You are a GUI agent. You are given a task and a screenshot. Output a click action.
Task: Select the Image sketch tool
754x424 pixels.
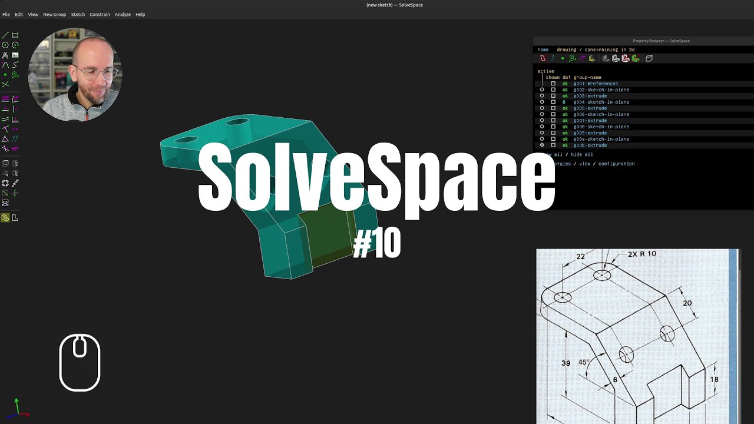pyautogui.click(x=15, y=55)
